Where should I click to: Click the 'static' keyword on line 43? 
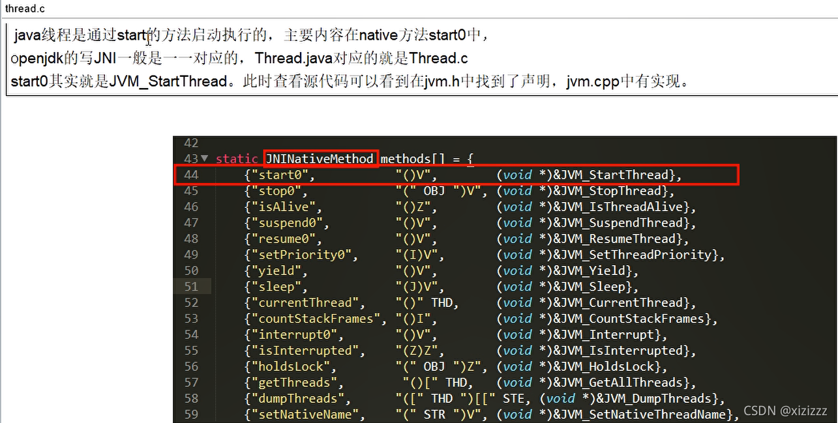click(237, 158)
